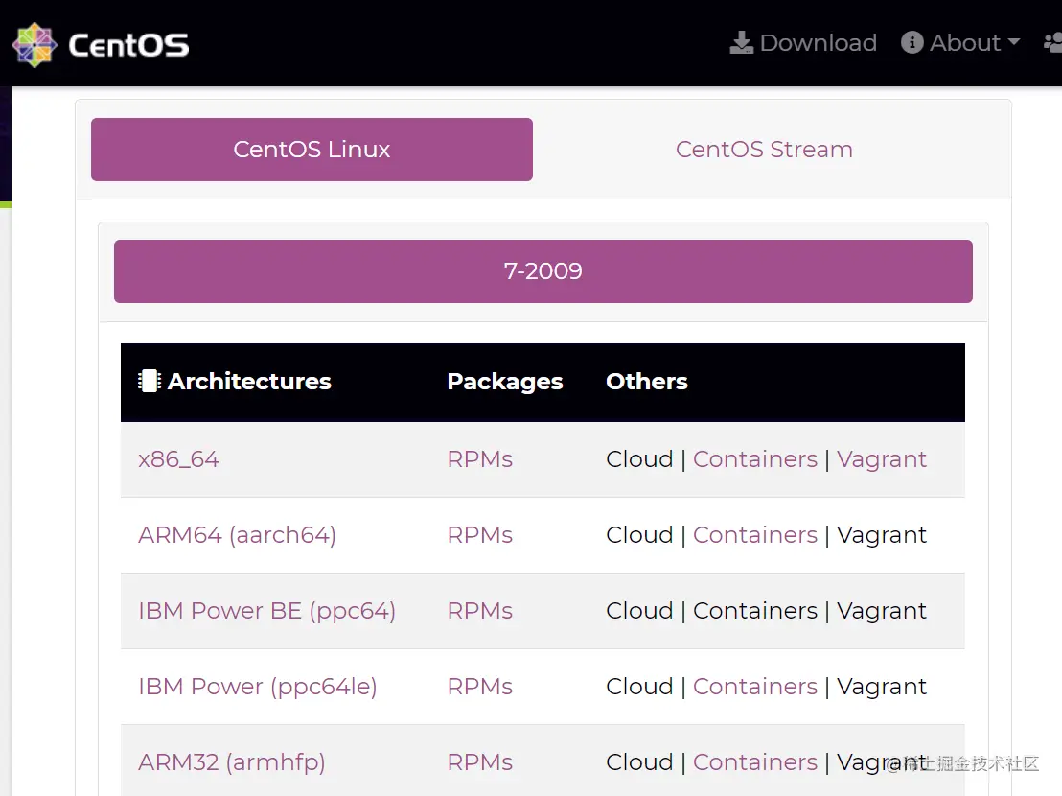Viewport: 1062px width, 796px height.
Task: Open RPMs link for ARM64 row
Action: tap(479, 535)
